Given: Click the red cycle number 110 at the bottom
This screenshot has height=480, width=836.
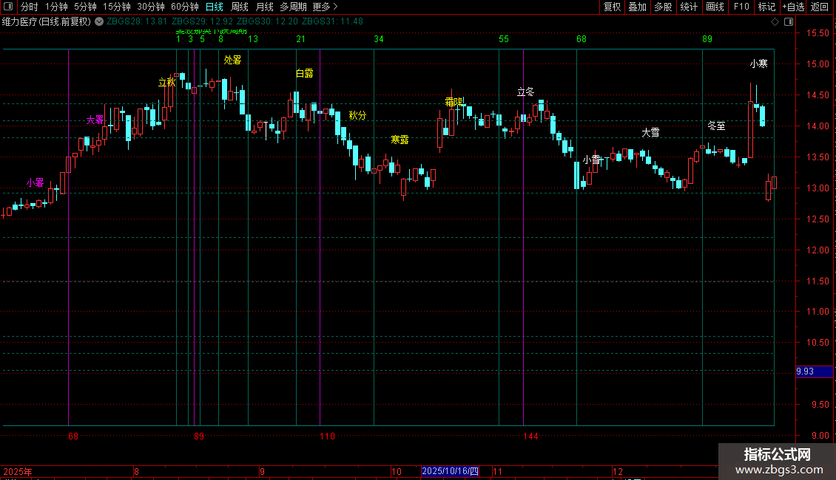Looking at the screenshot, I should click(327, 436).
